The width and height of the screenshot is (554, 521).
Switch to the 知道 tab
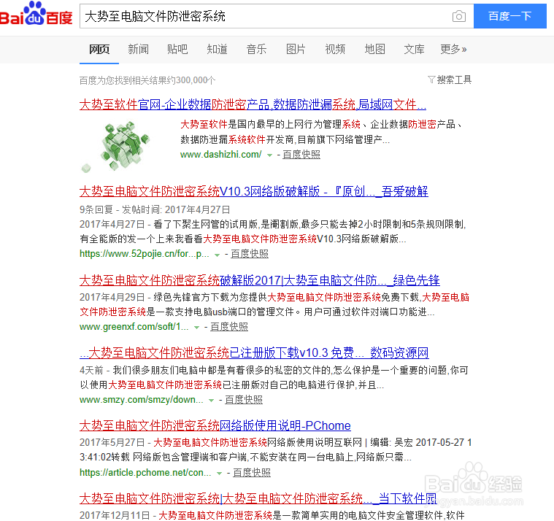[217, 49]
